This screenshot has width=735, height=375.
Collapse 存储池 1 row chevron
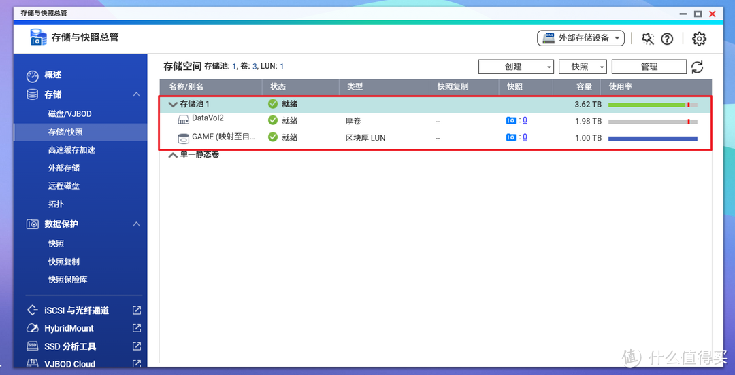pyautogui.click(x=172, y=104)
